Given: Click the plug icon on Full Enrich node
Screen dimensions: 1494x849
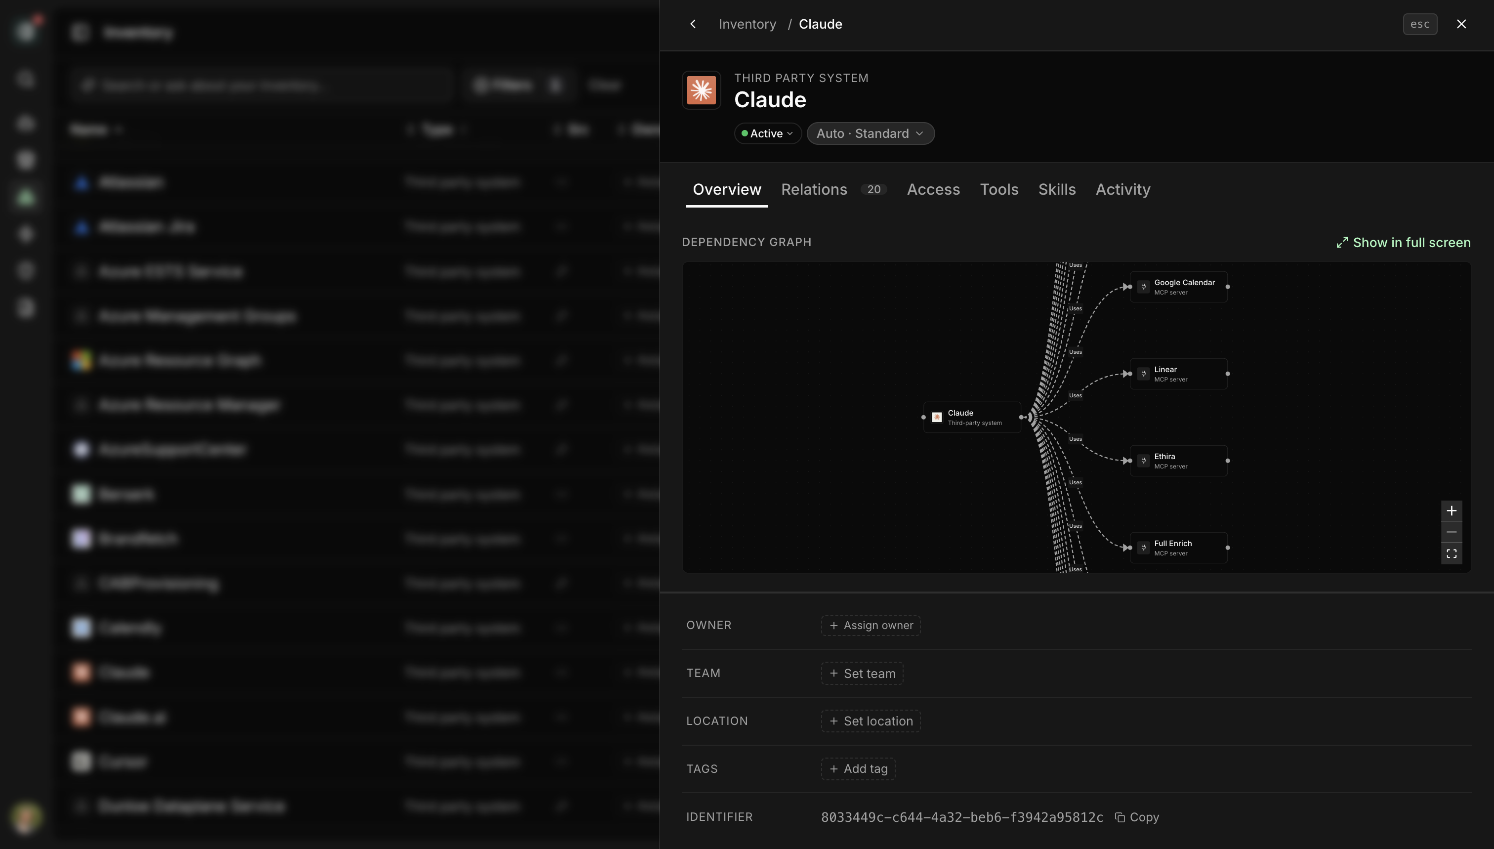Looking at the screenshot, I should (x=1144, y=548).
